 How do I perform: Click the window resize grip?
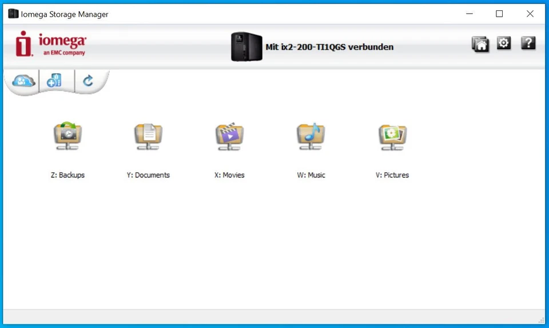(542, 320)
